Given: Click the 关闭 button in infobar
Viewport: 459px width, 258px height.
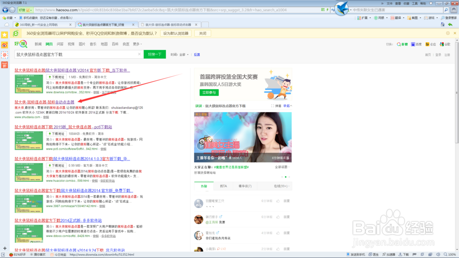Looking at the screenshot, I should click(202, 33).
